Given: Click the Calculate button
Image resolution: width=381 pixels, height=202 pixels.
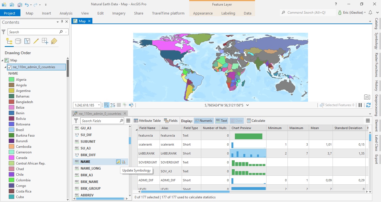Looking at the screenshot, I should (x=256, y=121).
